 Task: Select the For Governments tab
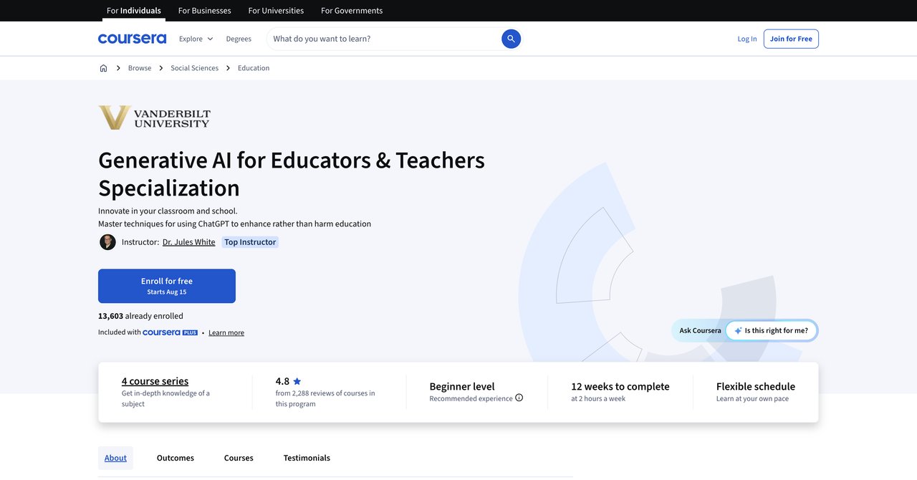[x=352, y=11]
